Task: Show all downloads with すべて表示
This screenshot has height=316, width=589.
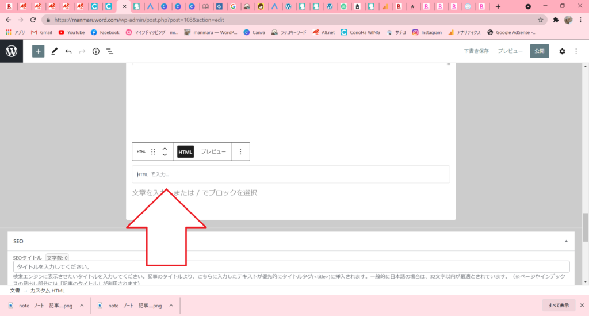Action: [558, 306]
